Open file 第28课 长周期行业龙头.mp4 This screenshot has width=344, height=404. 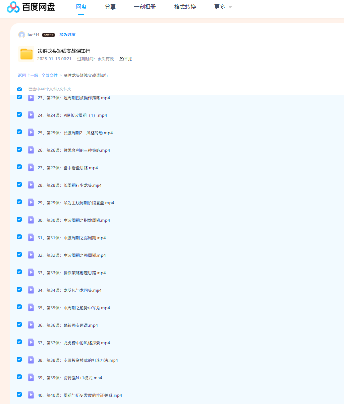[x=70, y=185]
